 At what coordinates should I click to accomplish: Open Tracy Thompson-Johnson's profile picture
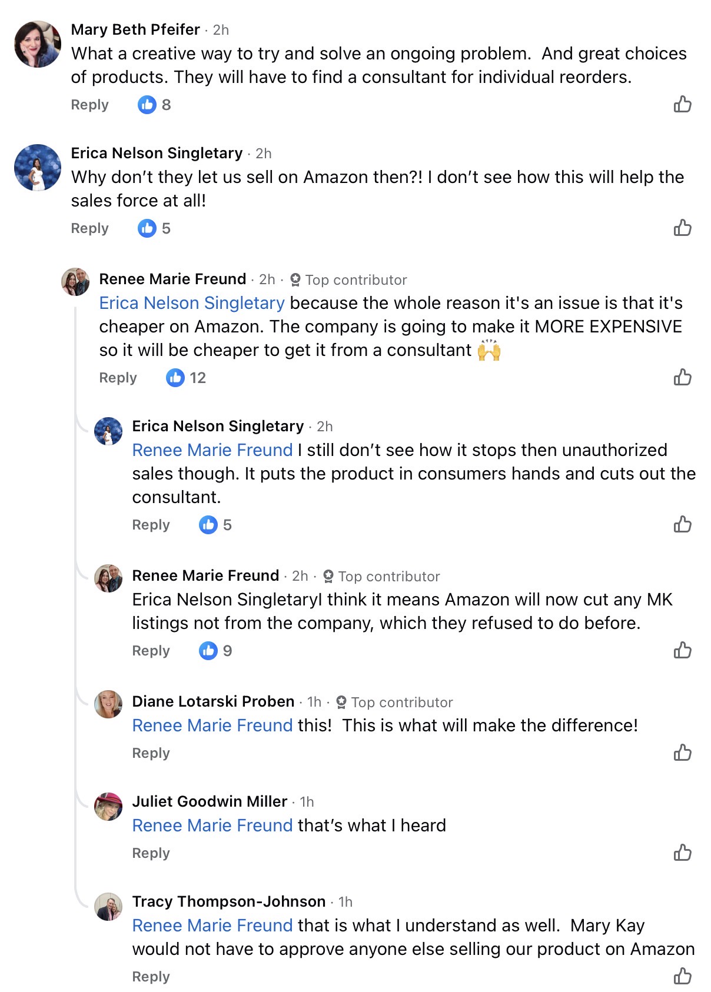108,907
